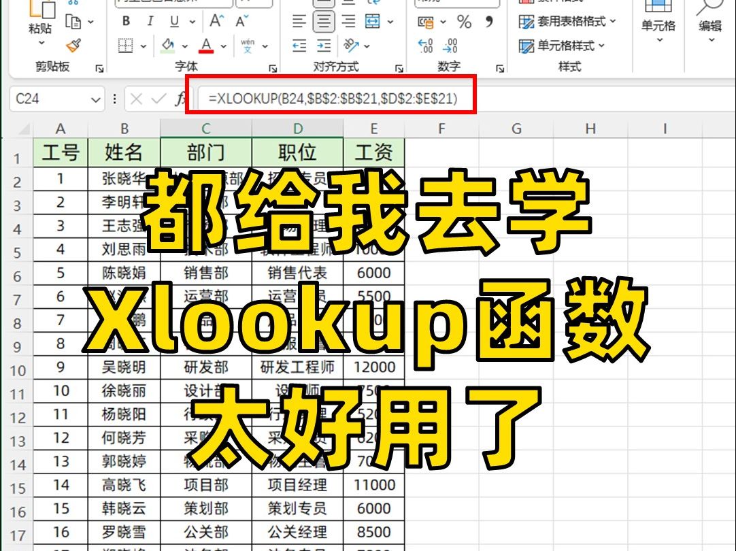Click the red font color swatch
Screen dimensions: 736x551
(205, 50)
